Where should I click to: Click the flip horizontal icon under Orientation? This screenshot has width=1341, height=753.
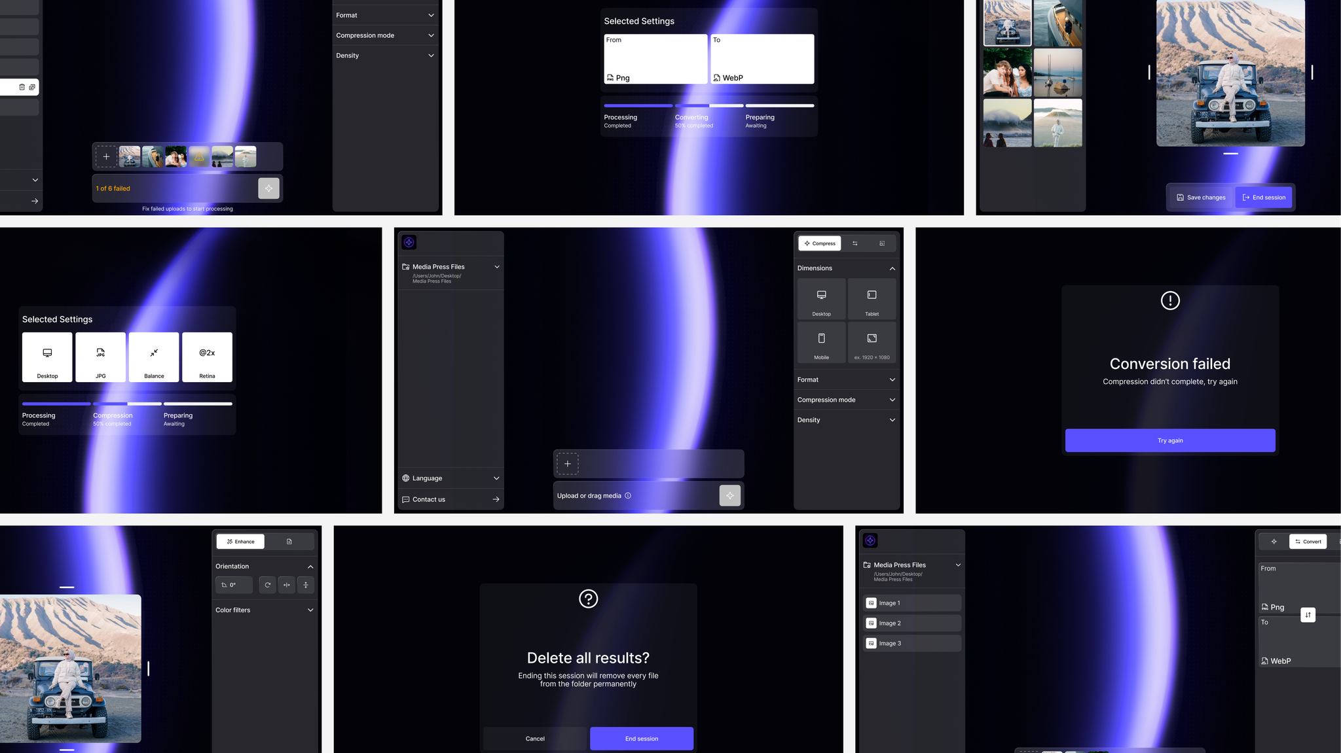(x=287, y=585)
